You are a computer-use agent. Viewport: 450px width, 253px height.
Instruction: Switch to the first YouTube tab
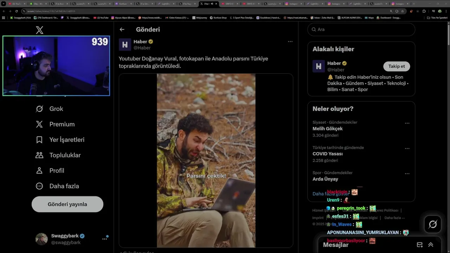click(16, 4)
